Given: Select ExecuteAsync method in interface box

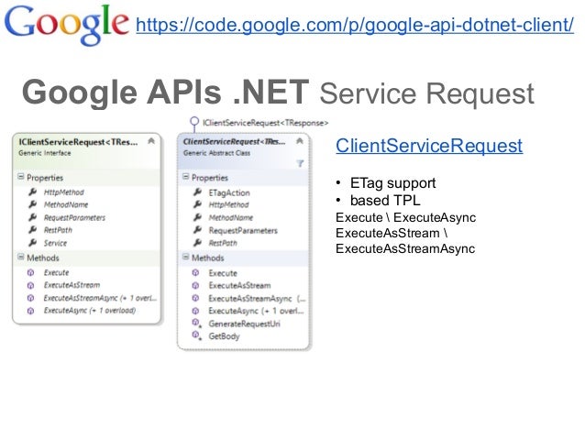Looking at the screenshot, I should pos(90,311).
